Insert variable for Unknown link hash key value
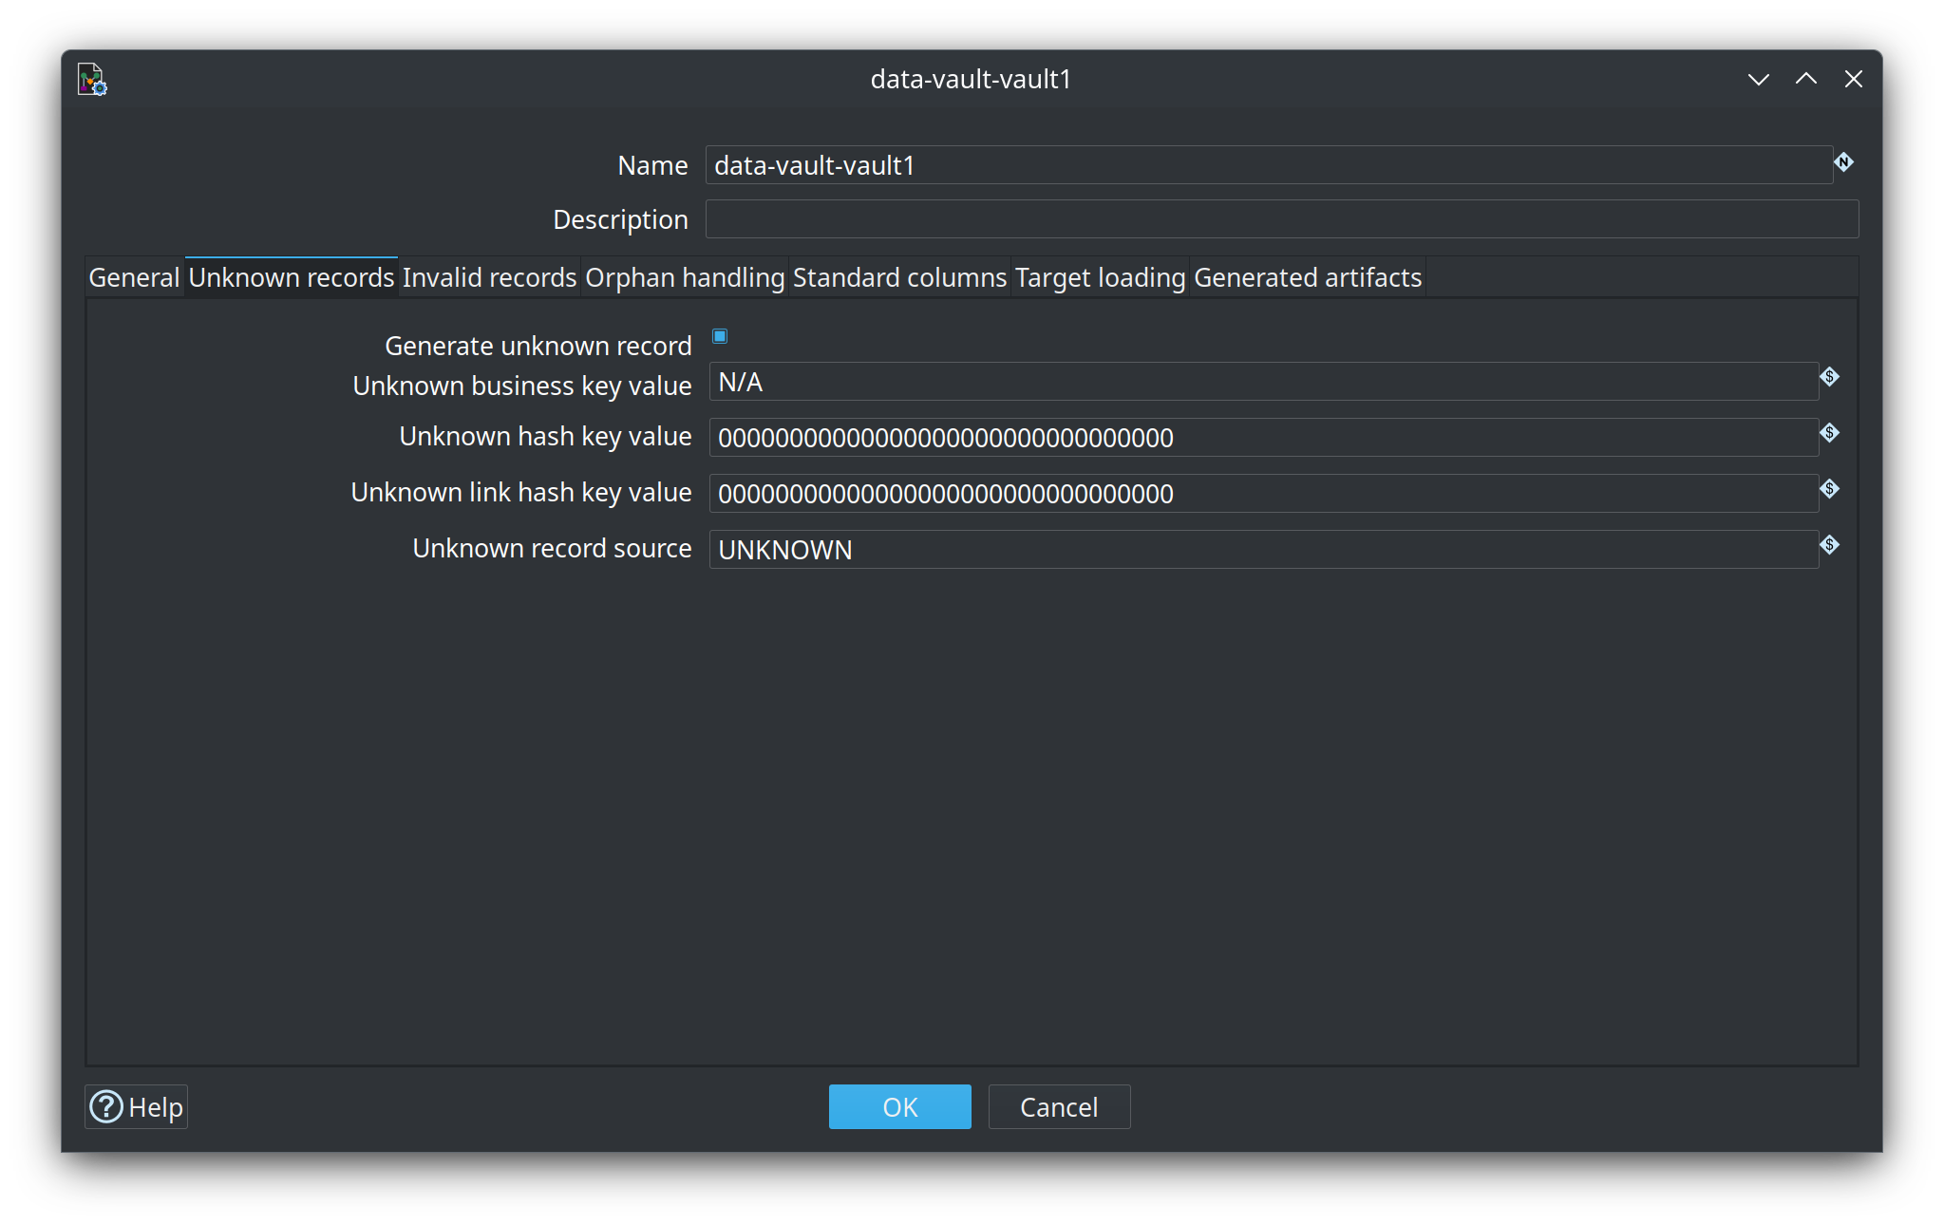Screen dimensions: 1944x1225 click(1829, 490)
